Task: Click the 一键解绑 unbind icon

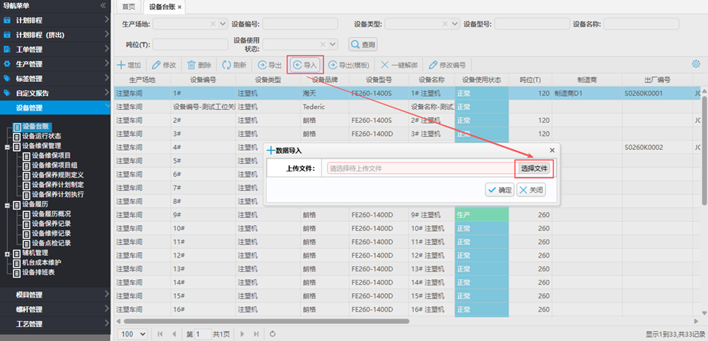Action: tap(386, 65)
